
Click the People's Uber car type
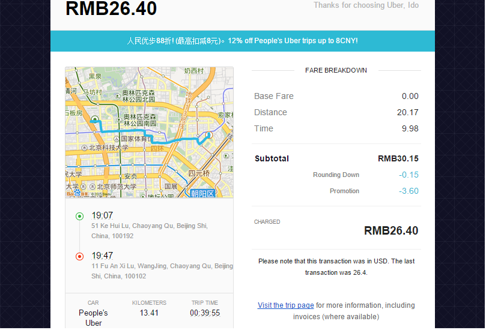coord(93,318)
